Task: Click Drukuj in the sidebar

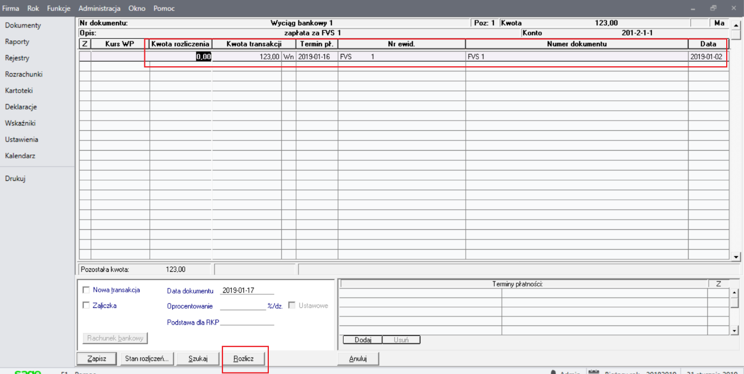Action: coord(15,179)
